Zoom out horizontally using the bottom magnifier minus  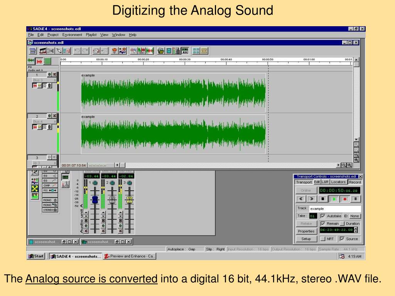(x=344, y=165)
